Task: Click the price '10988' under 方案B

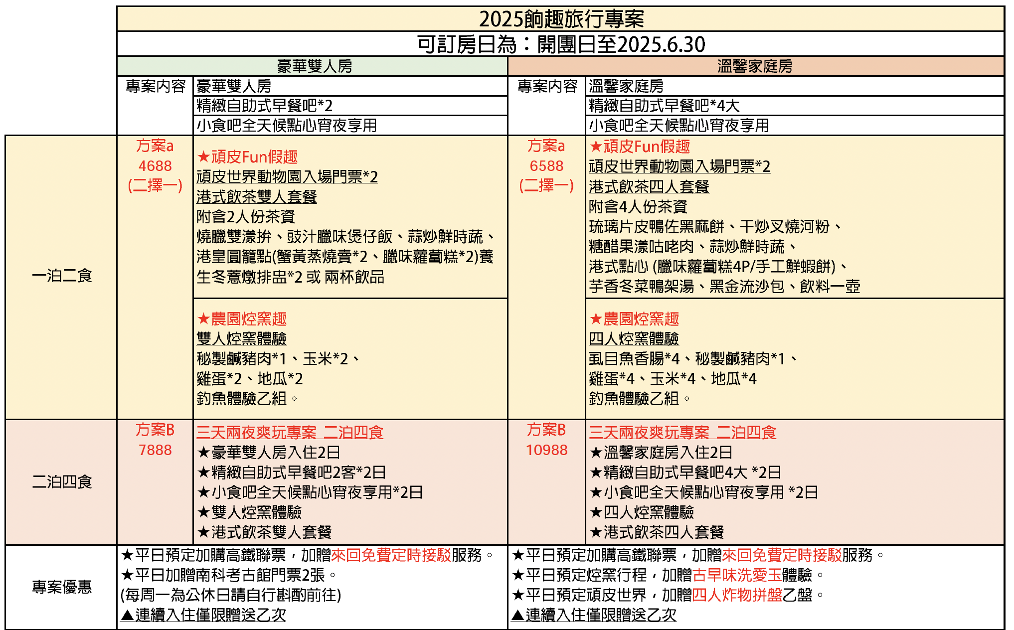Action: click(547, 450)
